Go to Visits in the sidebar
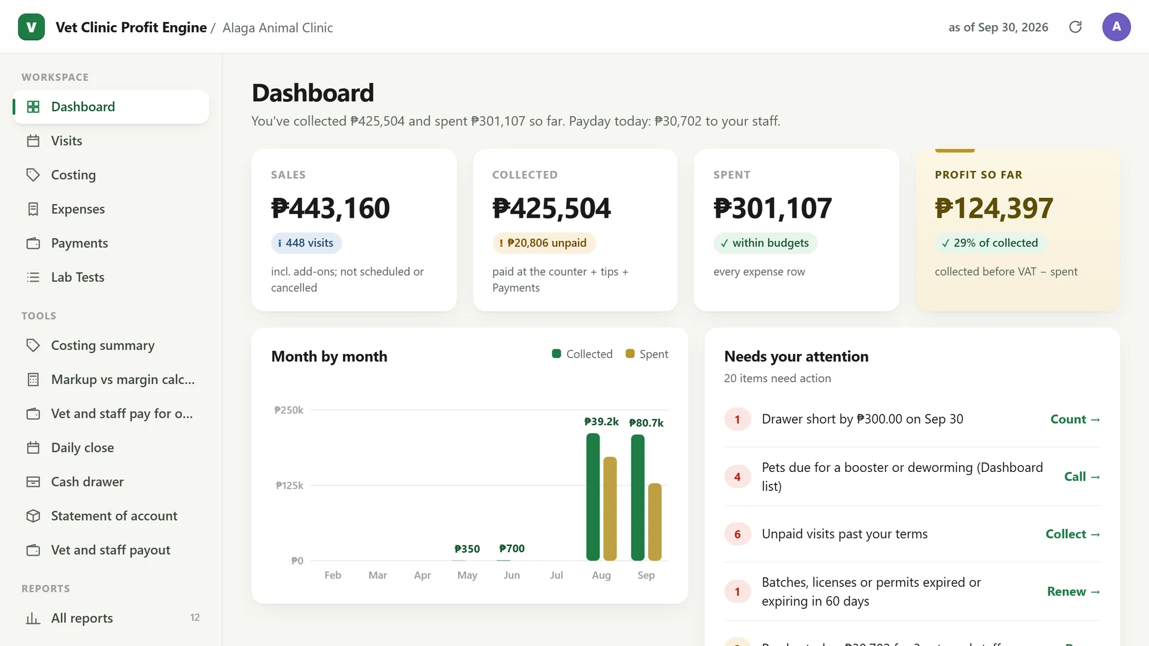Viewport: 1149px width, 646px height. (x=111, y=141)
